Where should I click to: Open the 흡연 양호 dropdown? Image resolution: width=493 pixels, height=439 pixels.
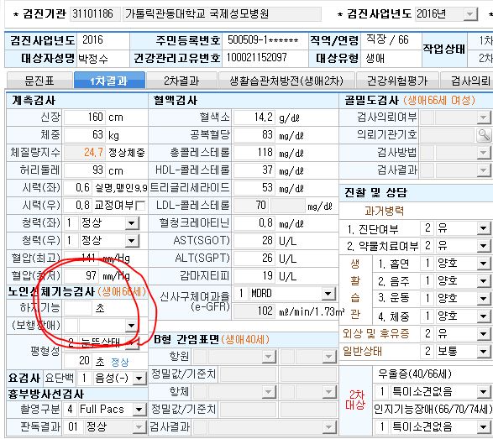point(484,264)
